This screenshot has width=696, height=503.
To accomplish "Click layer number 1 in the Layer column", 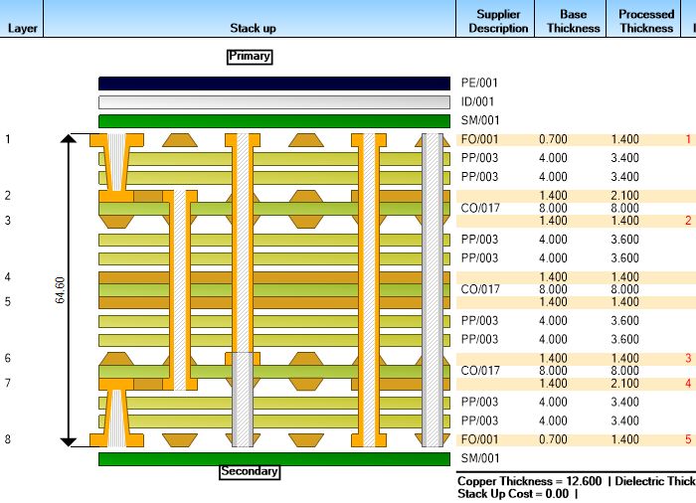I will click(x=8, y=139).
